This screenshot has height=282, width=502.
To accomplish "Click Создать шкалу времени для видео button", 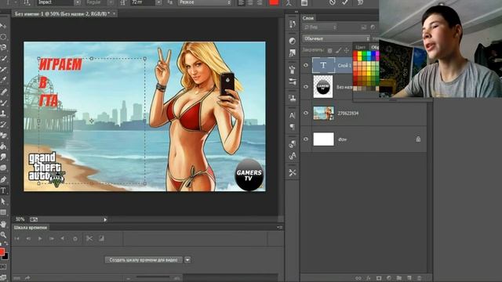I will pos(144,260).
